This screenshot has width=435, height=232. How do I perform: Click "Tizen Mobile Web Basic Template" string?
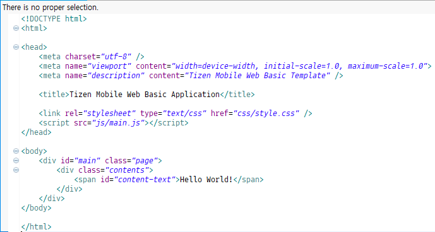pos(258,76)
